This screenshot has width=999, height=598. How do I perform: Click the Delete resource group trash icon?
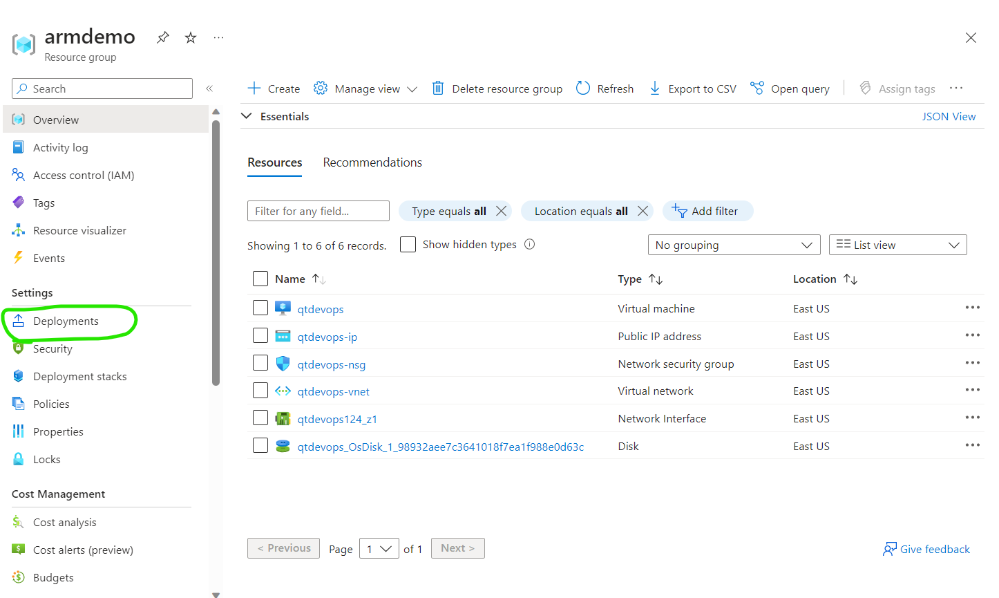[x=438, y=88]
